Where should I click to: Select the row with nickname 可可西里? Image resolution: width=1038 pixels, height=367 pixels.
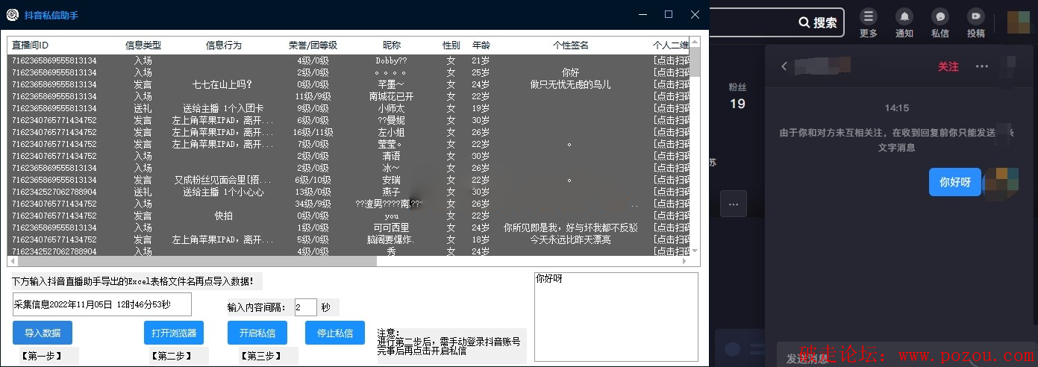tap(348, 228)
